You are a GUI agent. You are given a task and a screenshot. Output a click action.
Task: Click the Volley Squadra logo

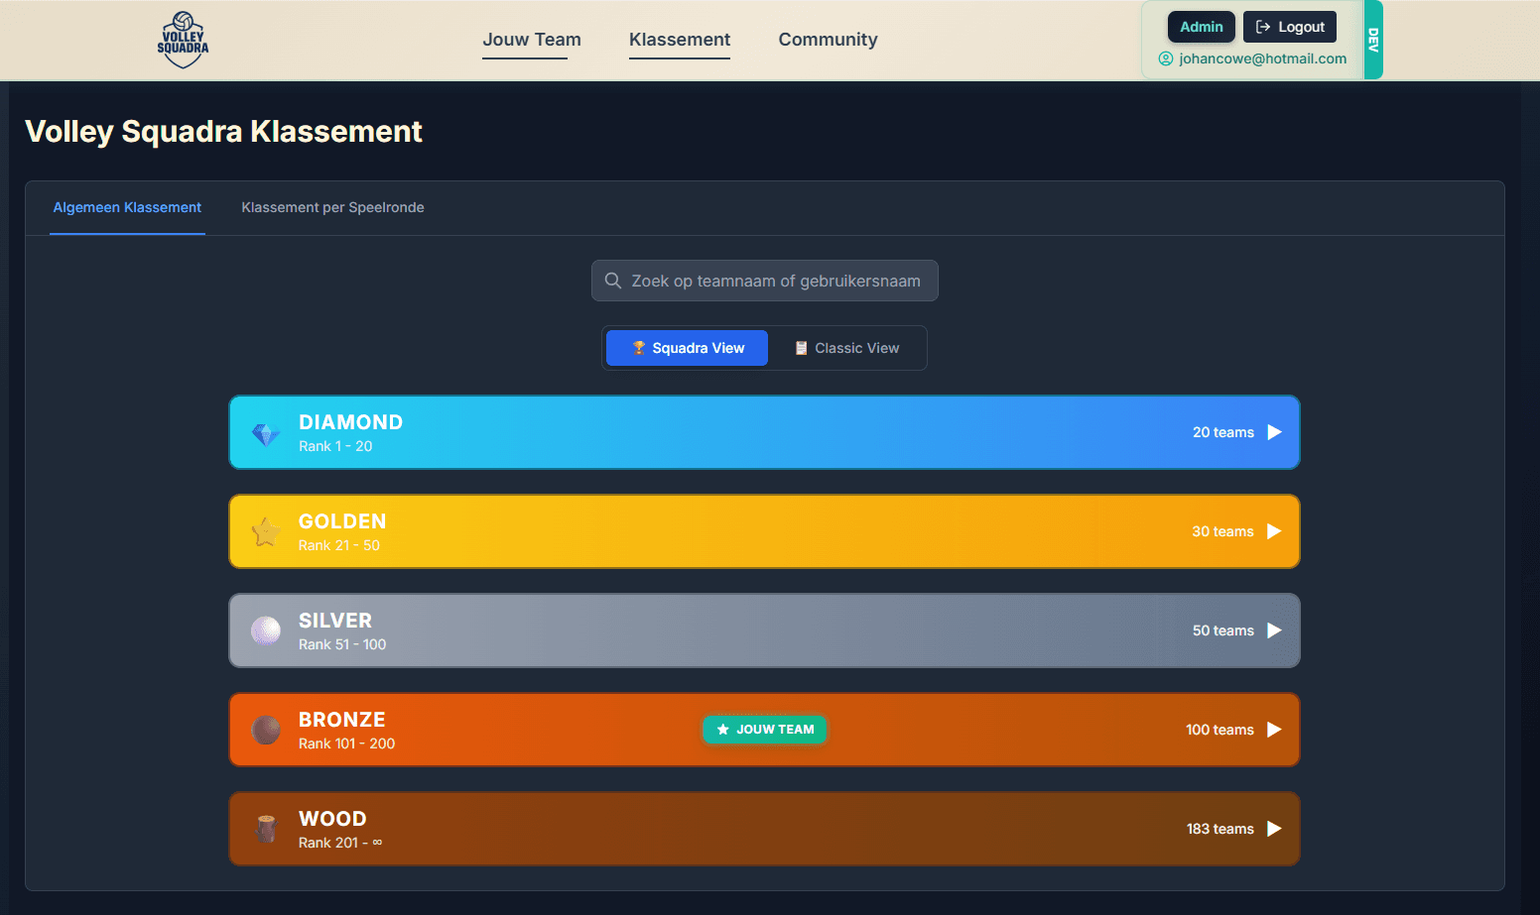pos(183,40)
